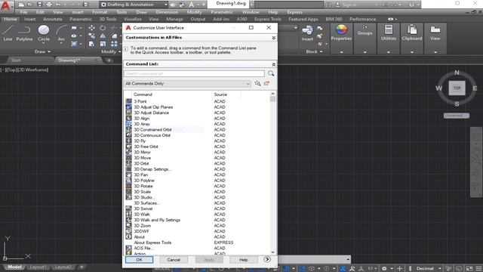This screenshot has width=483, height=272.
Task: Confirm dialog with OK button
Action: tap(139, 260)
